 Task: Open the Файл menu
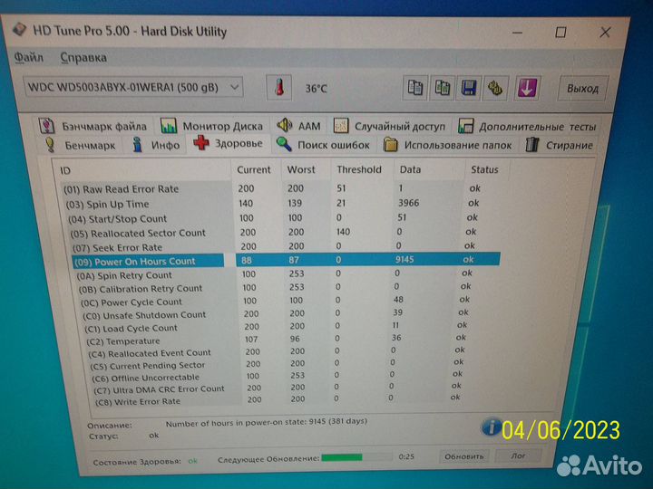(29, 57)
